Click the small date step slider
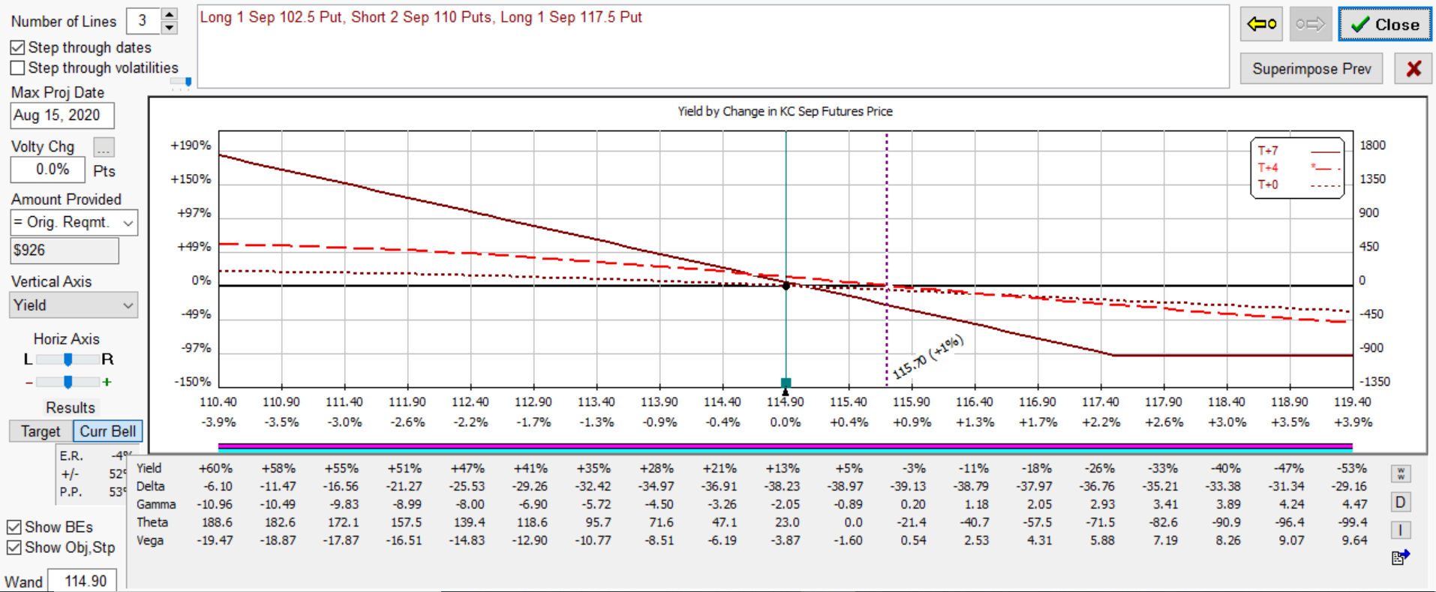The image size is (1436, 592). tap(182, 83)
